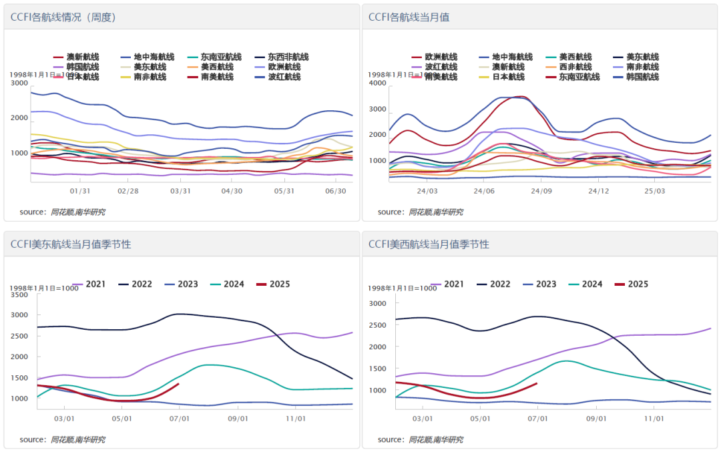
Task: Click 韩国航线 color line marker in 当月值 chart legend
Action: 618,77
